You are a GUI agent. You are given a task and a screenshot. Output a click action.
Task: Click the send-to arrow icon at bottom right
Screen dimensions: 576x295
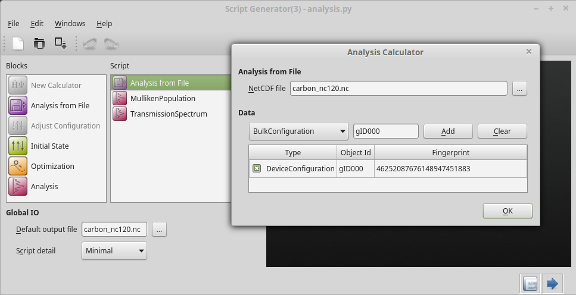tap(552, 284)
